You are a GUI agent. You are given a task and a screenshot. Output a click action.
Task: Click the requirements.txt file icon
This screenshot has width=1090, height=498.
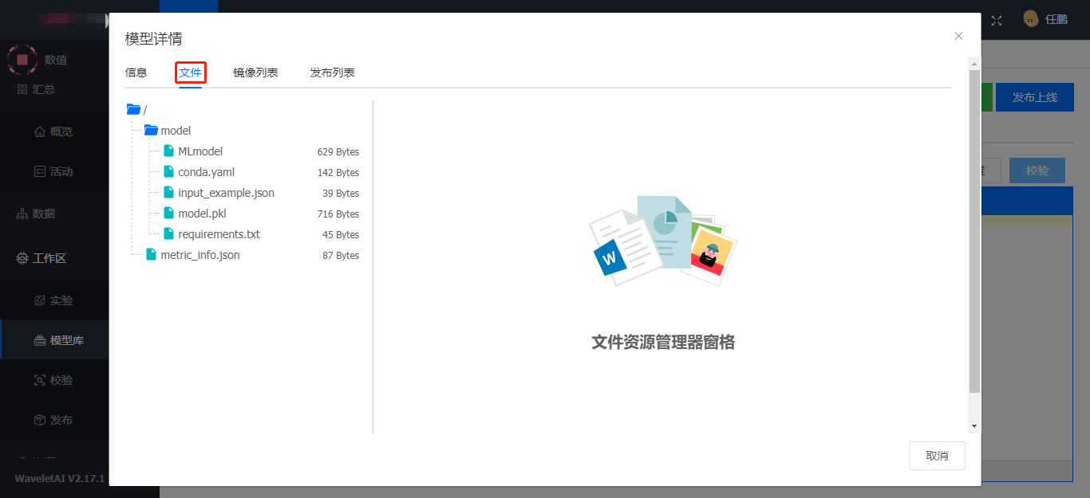tap(168, 233)
